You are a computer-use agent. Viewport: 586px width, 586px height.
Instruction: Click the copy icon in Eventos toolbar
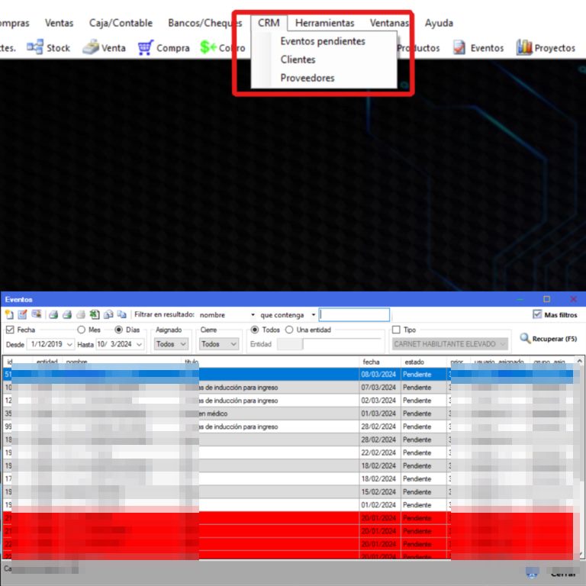click(x=121, y=314)
